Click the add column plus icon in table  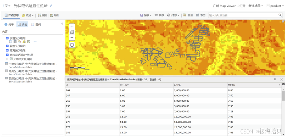tap(283, 84)
